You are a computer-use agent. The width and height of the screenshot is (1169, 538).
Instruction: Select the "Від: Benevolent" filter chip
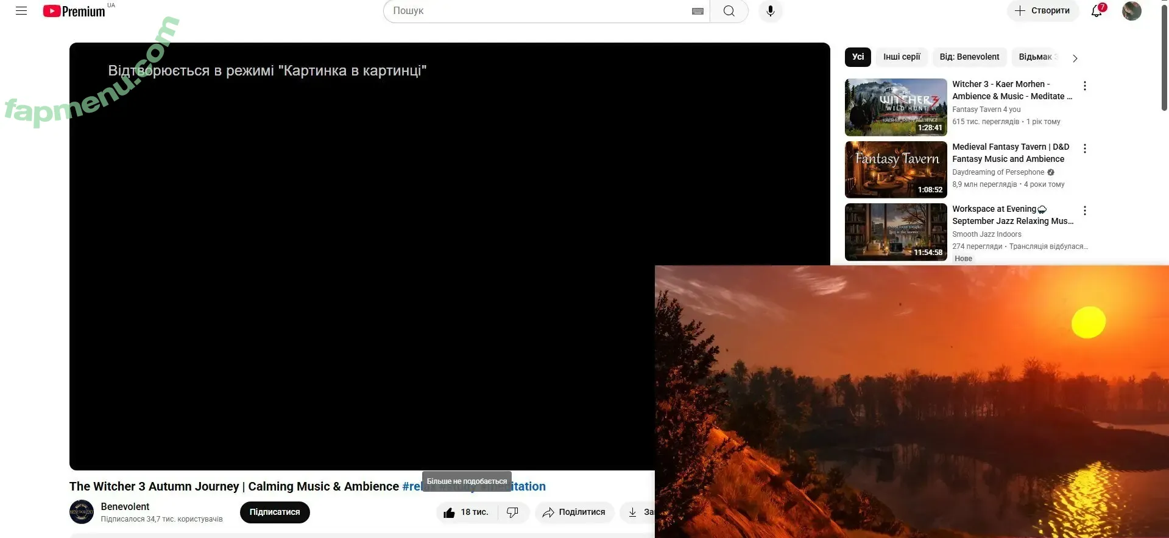pyautogui.click(x=969, y=57)
